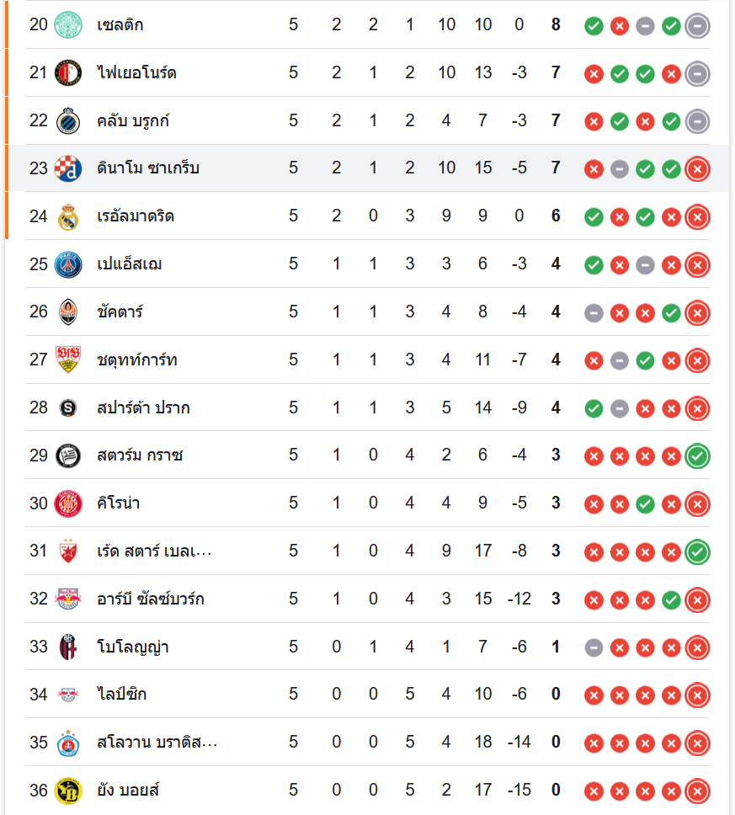Click the VfB Stuttgart crest icon
Viewport: 735px width, 815px height.
pyautogui.click(x=67, y=360)
